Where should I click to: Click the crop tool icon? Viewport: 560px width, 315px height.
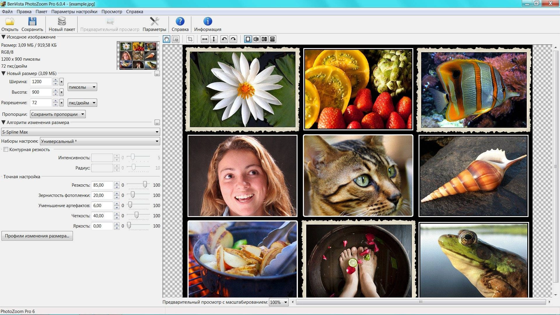pyautogui.click(x=190, y=39)
